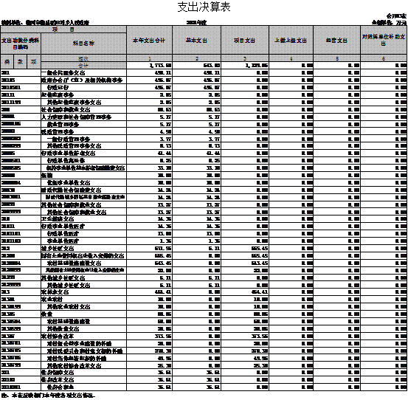Select the 对附属单位补助支出 column header
This screenshot has width=408, height=400.
384,40
